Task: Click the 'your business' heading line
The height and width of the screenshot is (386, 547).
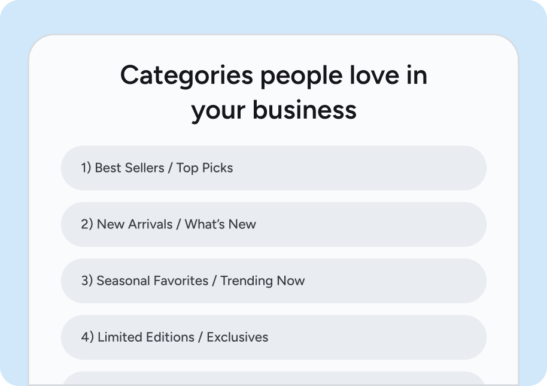Action: [x=273, y=110]
